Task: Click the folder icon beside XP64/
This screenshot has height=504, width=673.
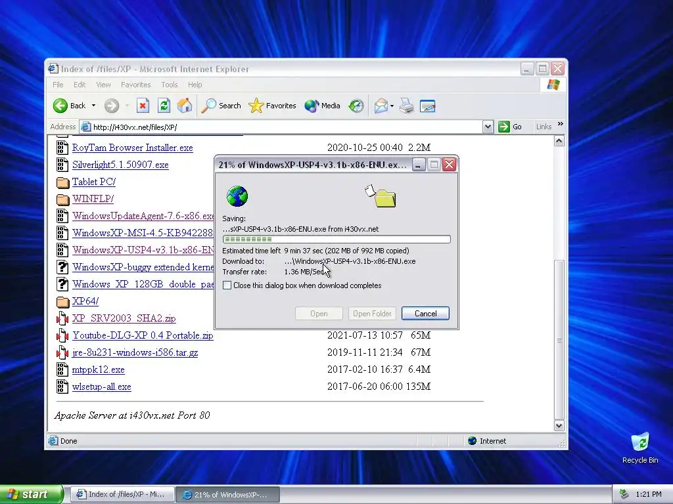Action: point(62,302)
